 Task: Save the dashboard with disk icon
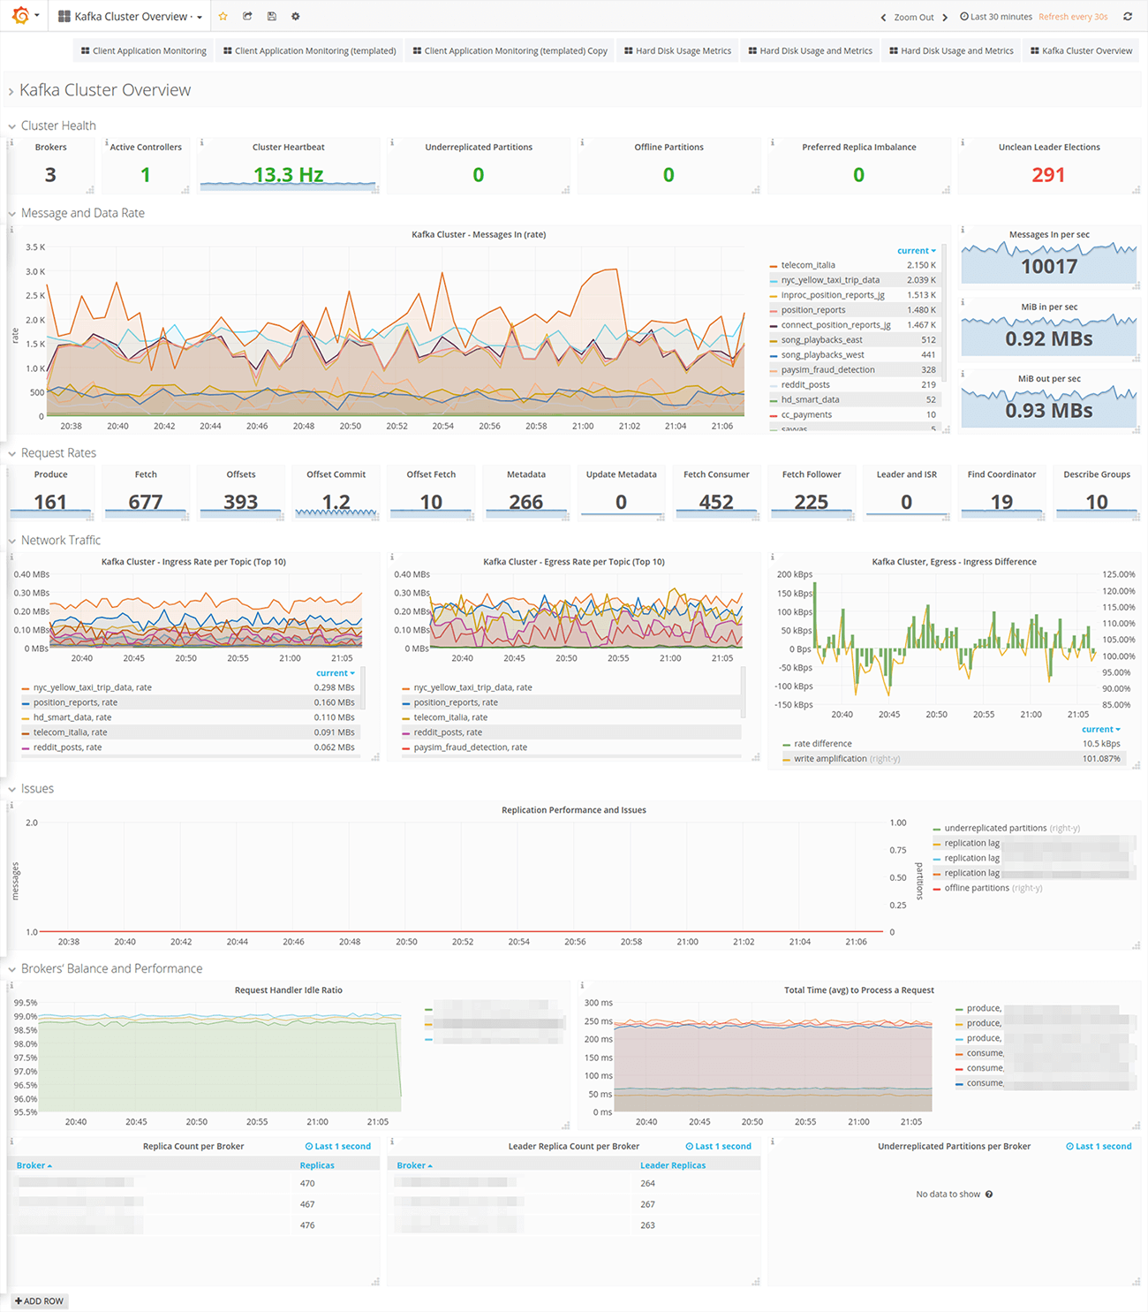pos(271,16)
